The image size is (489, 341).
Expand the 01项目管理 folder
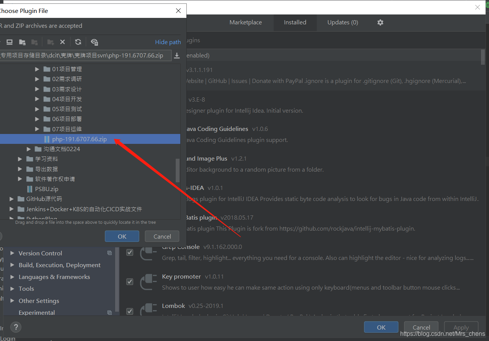click(37, 69)
